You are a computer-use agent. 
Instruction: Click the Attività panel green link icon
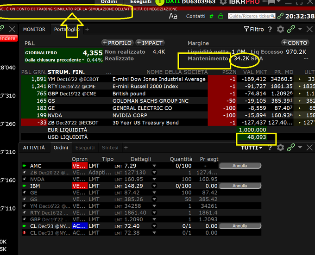(291, 148)
